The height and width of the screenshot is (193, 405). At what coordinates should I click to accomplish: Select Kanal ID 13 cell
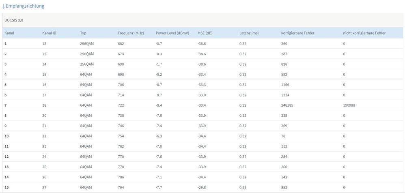coord(44,44)
